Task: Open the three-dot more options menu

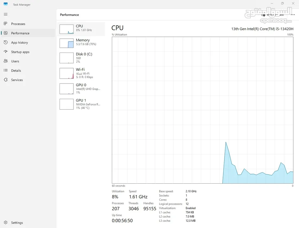Action: pyautogui.click(x=293, y=15)
